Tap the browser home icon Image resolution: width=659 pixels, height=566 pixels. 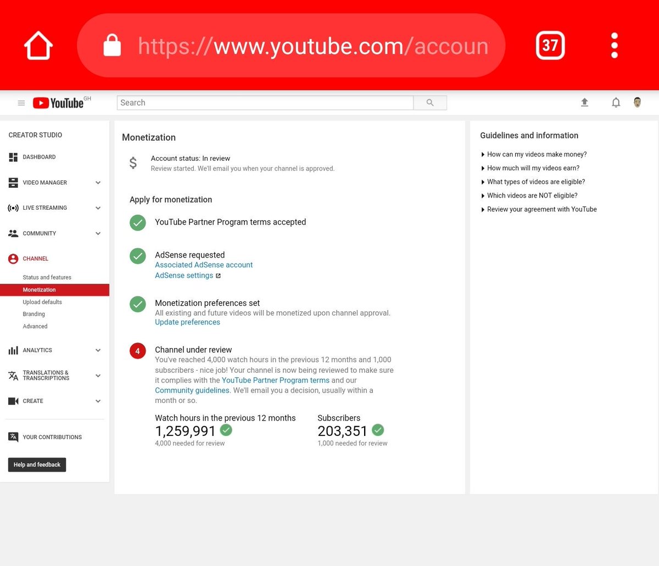coord(38,45)
